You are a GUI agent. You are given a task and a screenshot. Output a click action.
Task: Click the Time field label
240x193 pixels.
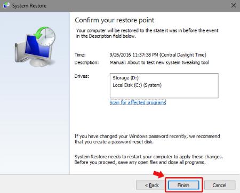(80, 55)
